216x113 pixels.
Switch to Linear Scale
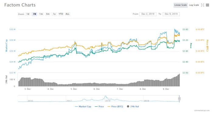(180, 5)
